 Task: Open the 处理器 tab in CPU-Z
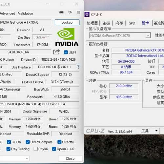[92, 23]
